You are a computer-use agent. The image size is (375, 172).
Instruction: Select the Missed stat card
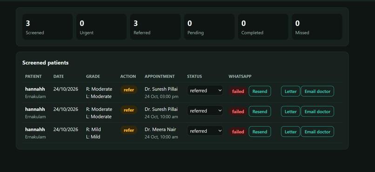[x=317, y=27]
